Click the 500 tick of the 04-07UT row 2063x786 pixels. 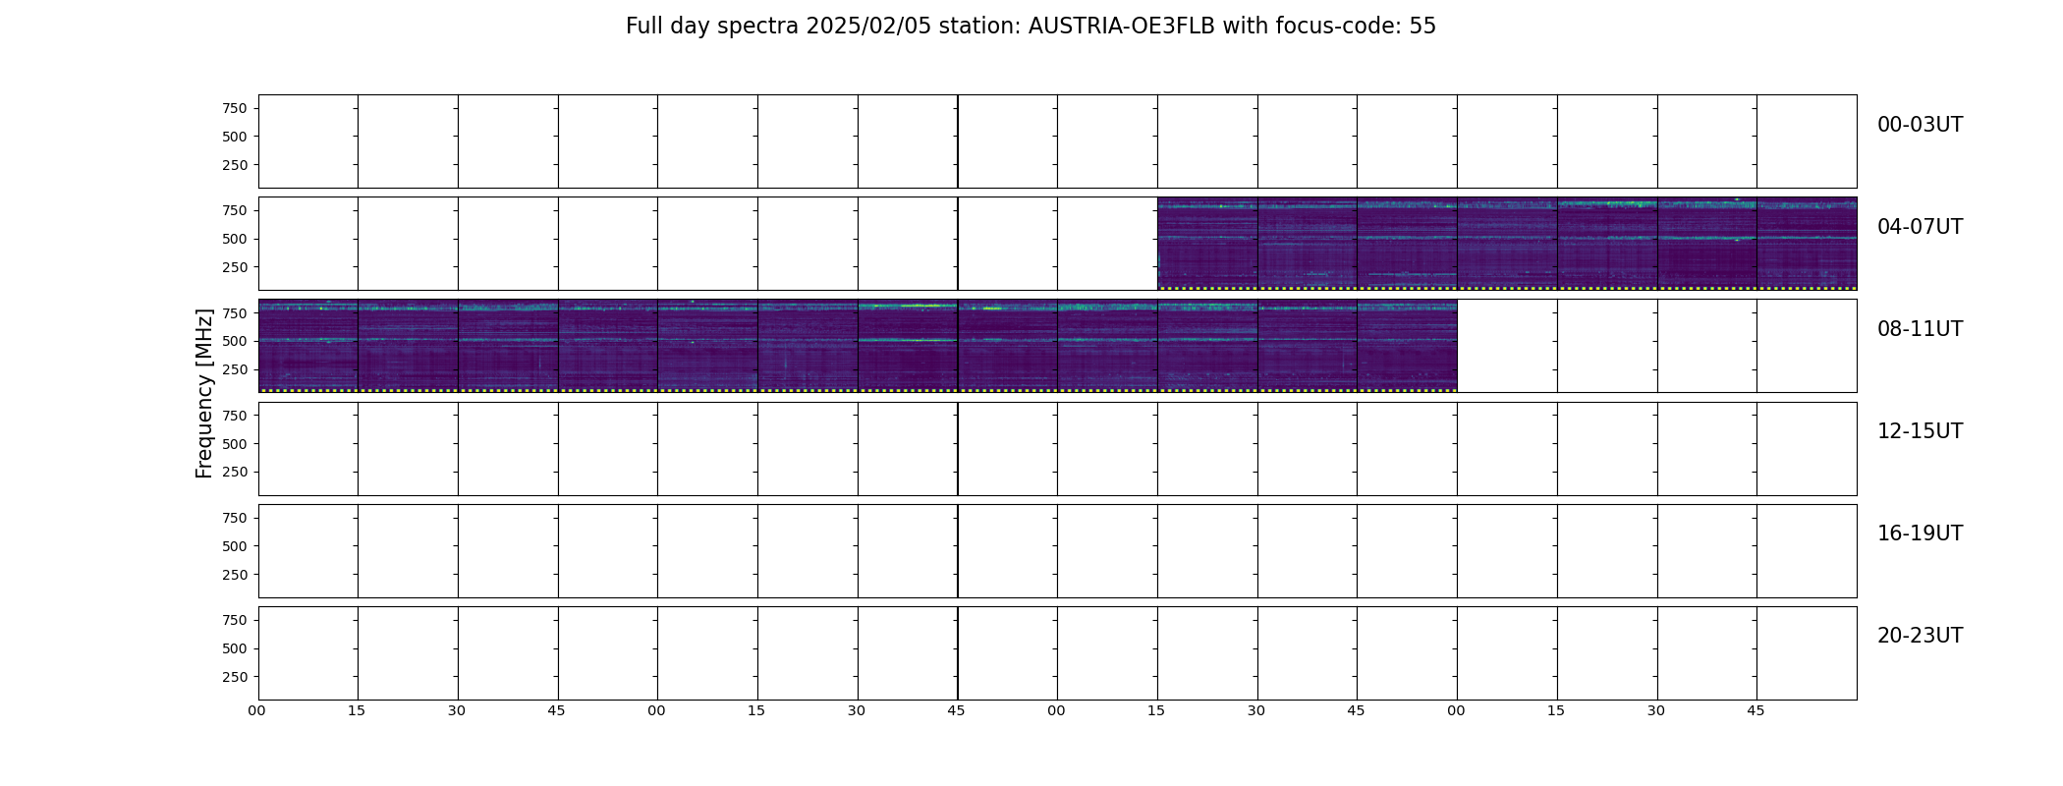[235, 239]
